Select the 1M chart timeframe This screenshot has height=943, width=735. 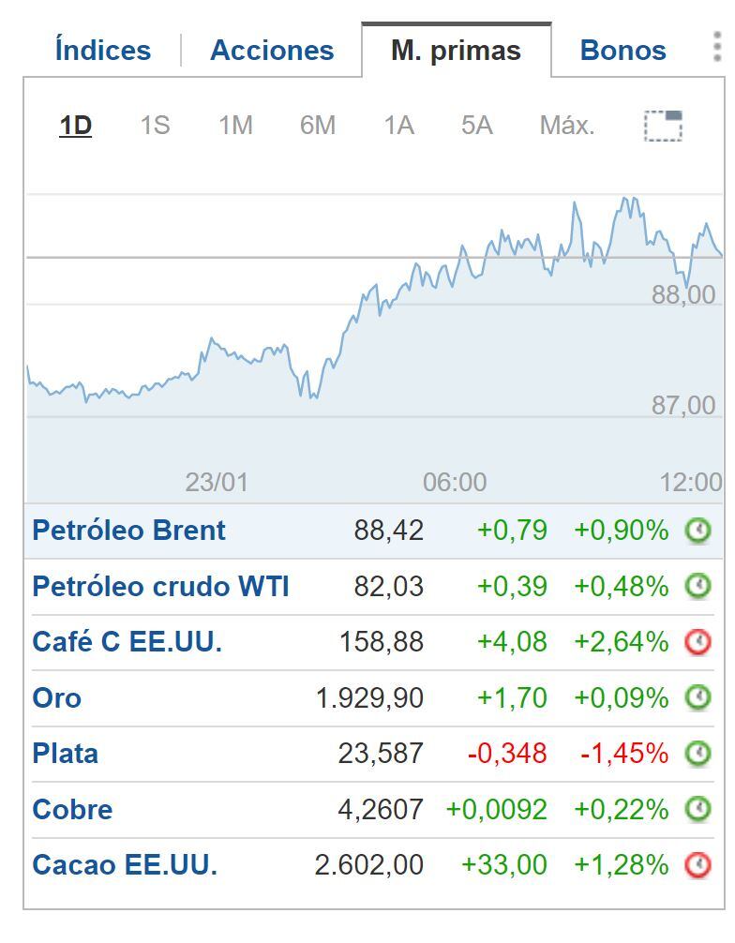(x=235, y=125)
